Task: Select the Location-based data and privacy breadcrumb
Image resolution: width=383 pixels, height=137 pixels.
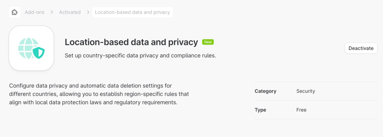Action: (132, 12)
